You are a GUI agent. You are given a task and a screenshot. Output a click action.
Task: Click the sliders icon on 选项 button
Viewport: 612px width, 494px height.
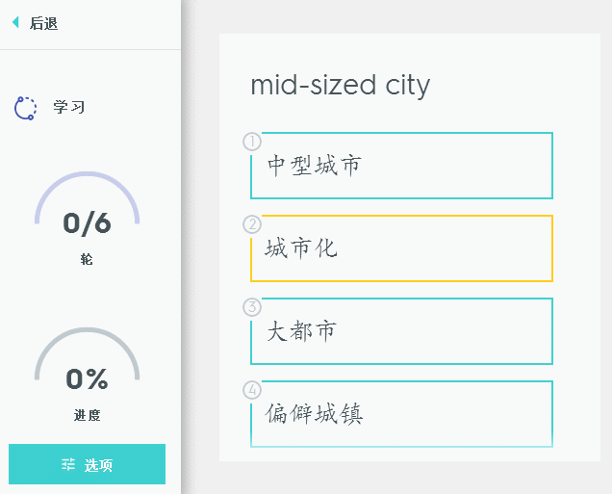pos(68,465)
